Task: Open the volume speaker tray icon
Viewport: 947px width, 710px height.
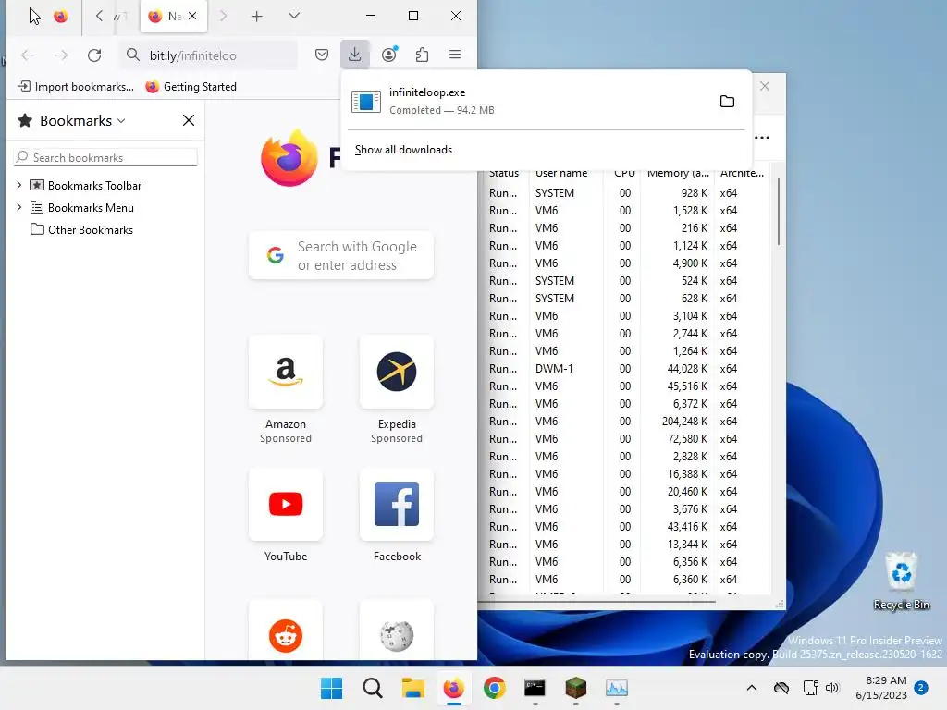Action: pyautogui.click(x=832, y=688)
